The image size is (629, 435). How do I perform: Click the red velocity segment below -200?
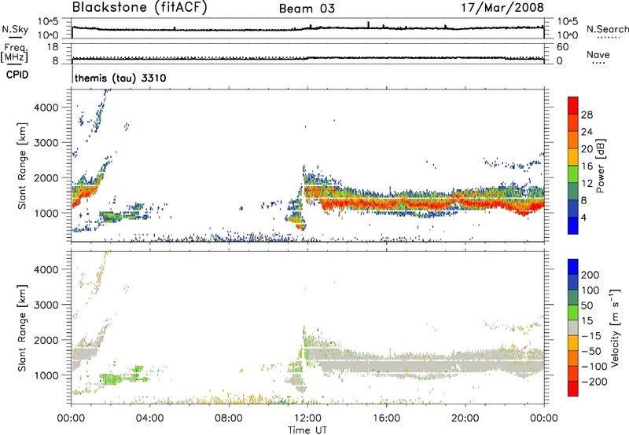(573, 389)
